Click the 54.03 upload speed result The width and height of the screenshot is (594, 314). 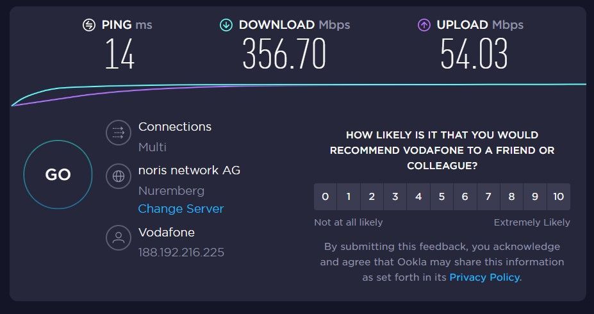(474, 54)
